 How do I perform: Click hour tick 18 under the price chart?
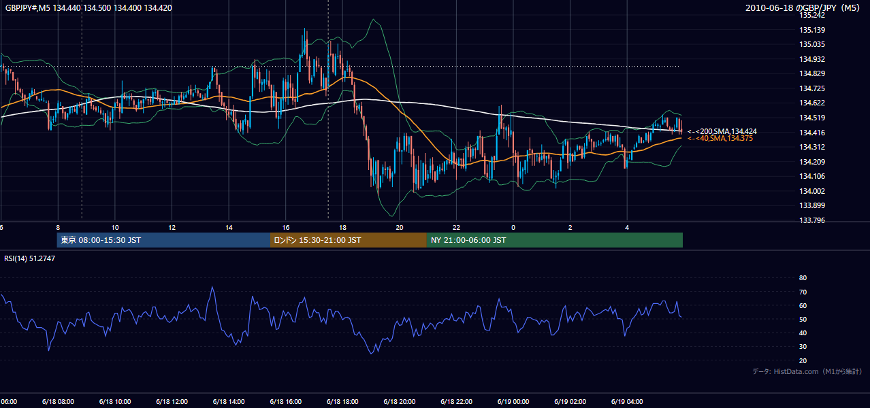[342, 227]
